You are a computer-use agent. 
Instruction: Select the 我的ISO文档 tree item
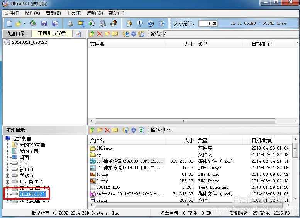pyautogui.click(x=32, y=145)
